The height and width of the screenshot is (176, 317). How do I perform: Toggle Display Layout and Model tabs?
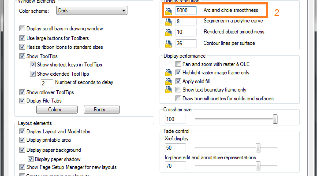coord(22,132)
